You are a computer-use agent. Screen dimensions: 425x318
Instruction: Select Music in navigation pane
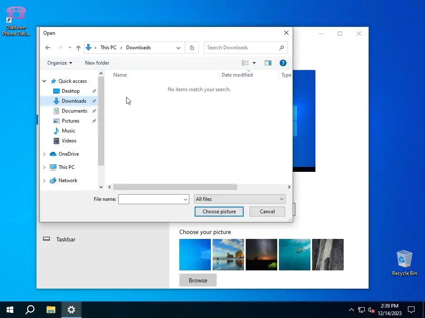pos(68,131)
